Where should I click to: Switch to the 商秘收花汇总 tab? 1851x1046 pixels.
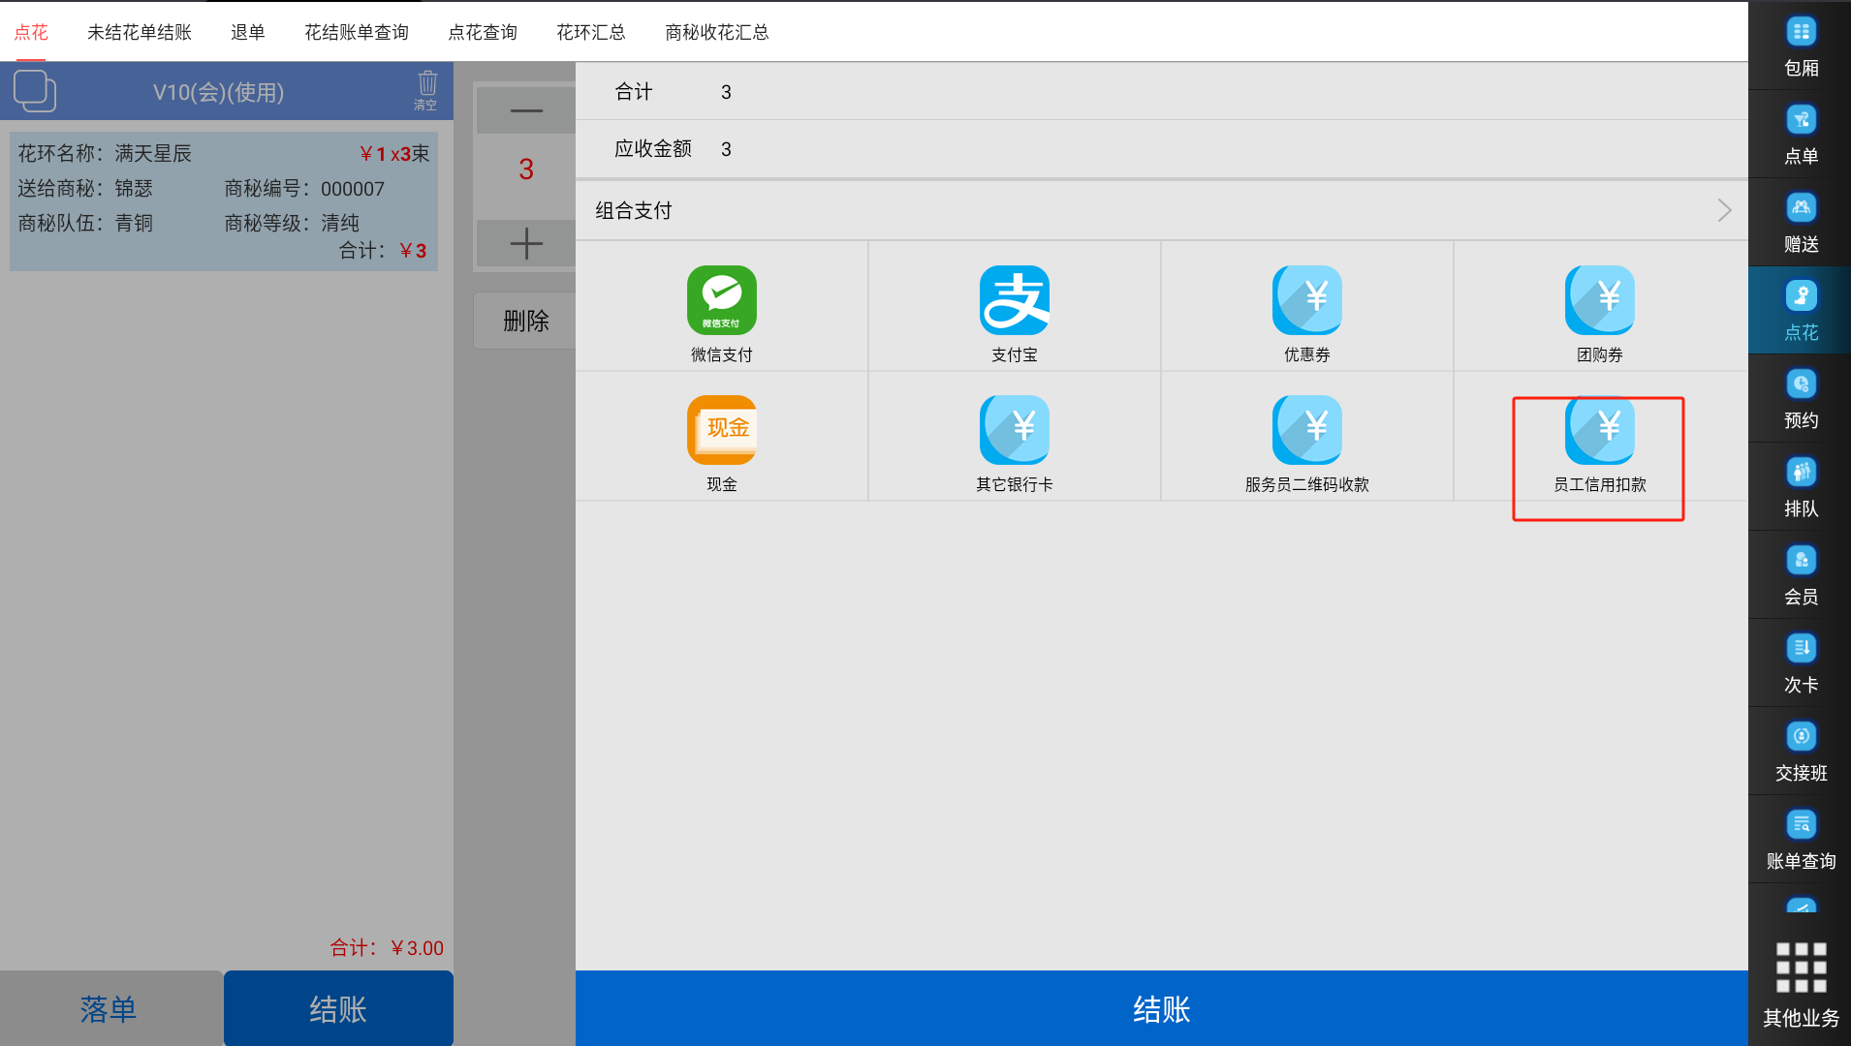[717, 32]
